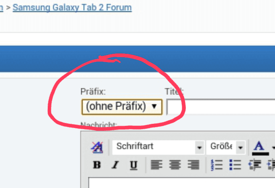Open the Präfix dropdown

tap(122, 107)
